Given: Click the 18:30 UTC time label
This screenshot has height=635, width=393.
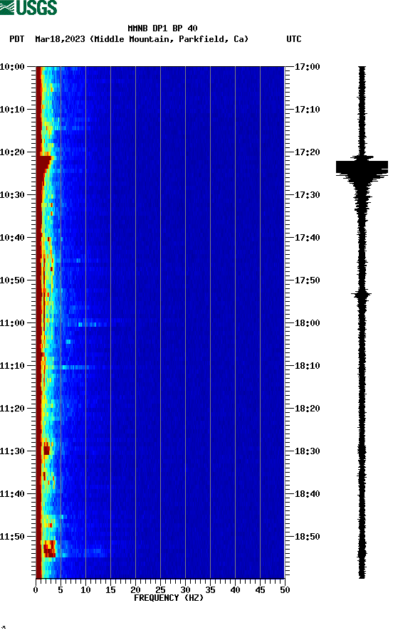Looking at the screenshot, I should 307,451.
